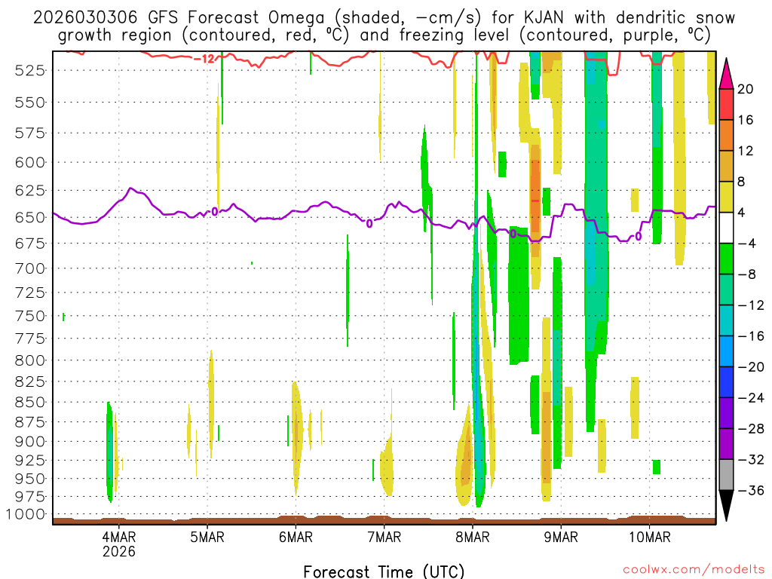772x579 pixels.
Task: Click the red -12 contour label on chart
Action: [204, 59]
